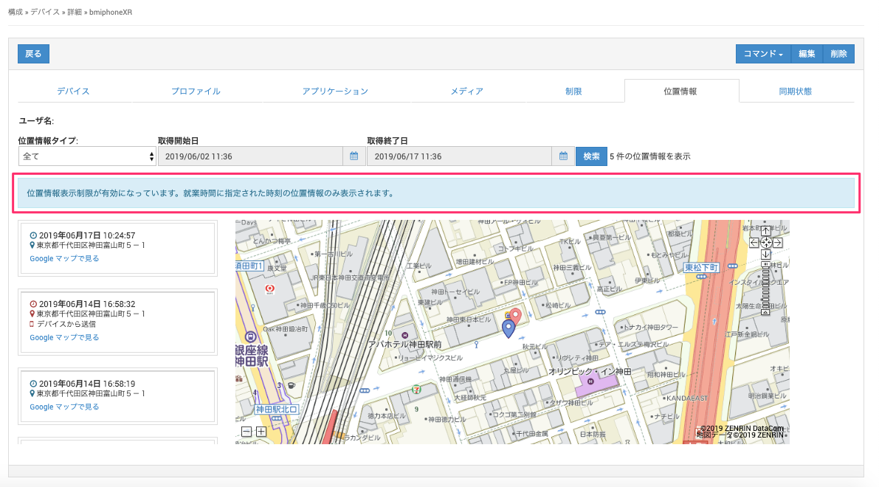879x487 pixels.
Task: Open the 位置情報タイプ dropdown
Action: coord(87,156)
